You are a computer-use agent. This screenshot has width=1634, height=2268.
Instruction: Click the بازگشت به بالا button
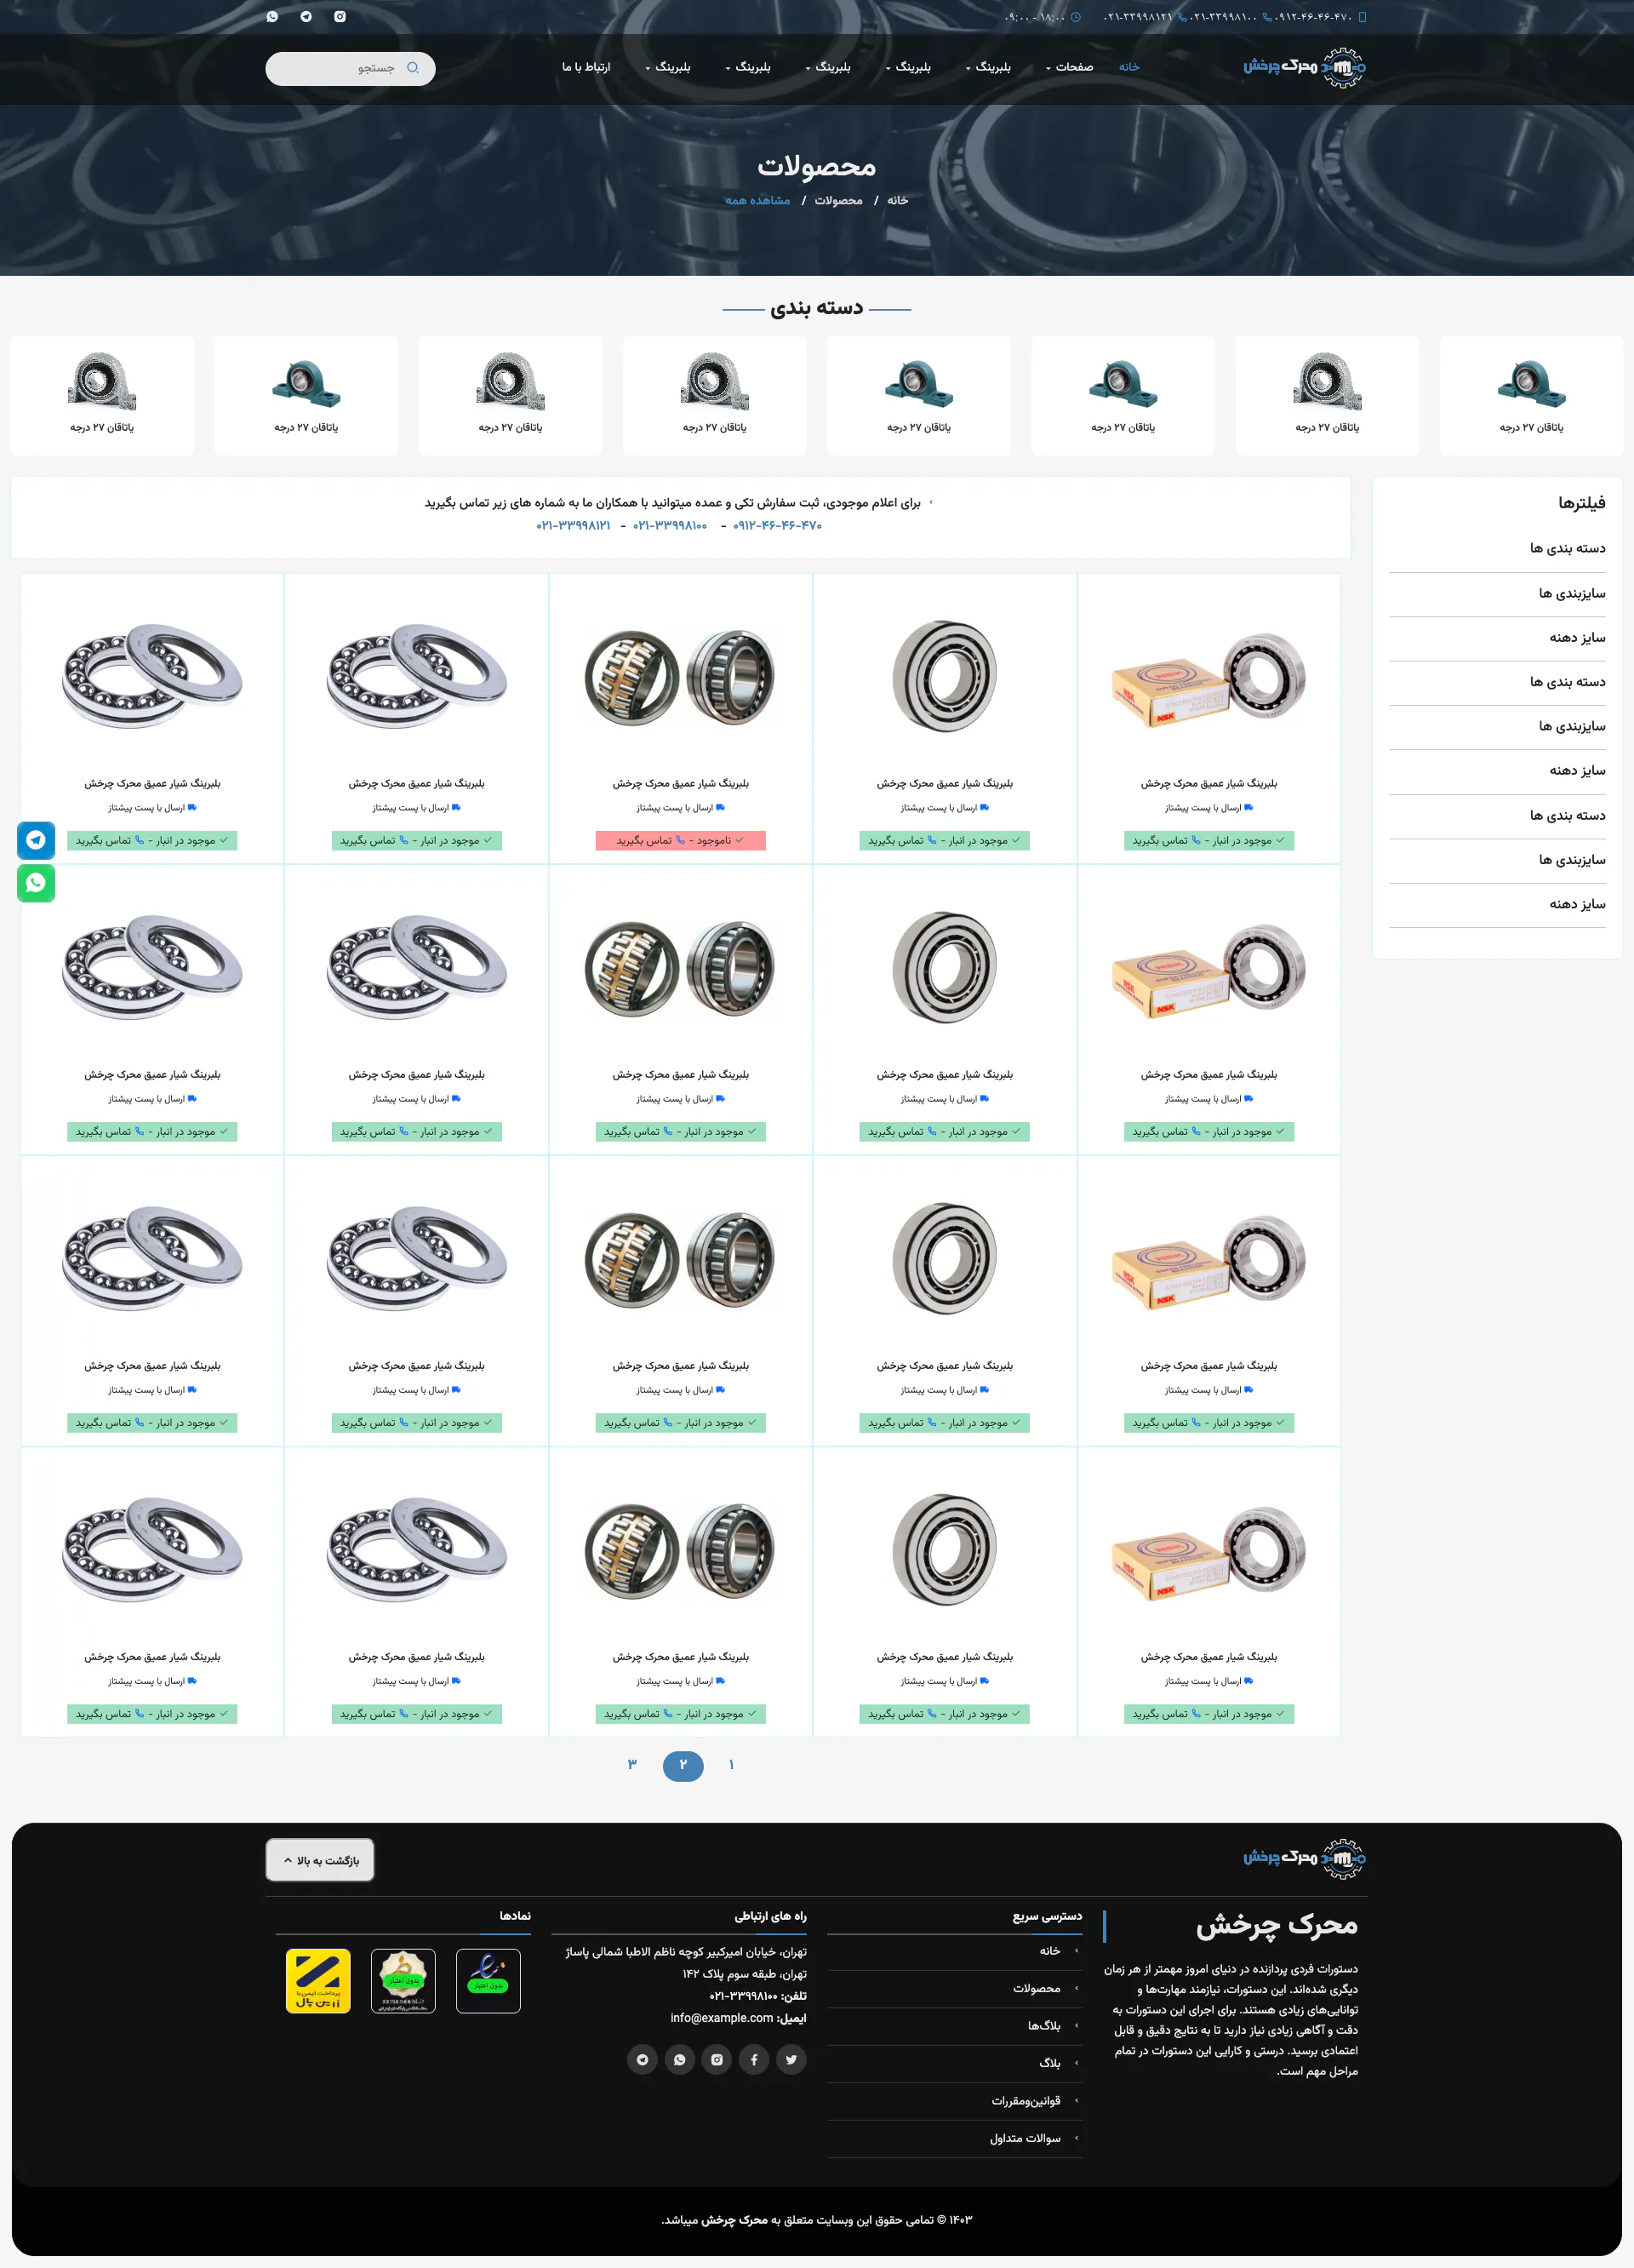tap(320, 1860)
